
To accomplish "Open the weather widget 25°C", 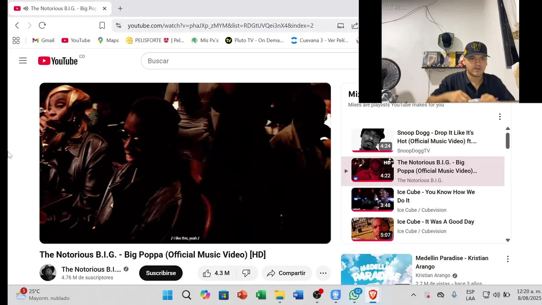I will 42,295.
